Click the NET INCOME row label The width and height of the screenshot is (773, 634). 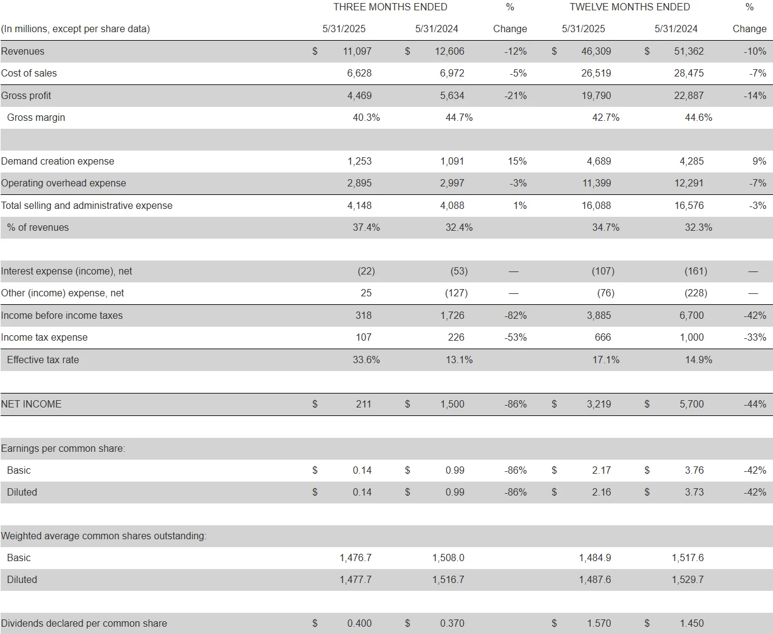[x=31, y=404]
